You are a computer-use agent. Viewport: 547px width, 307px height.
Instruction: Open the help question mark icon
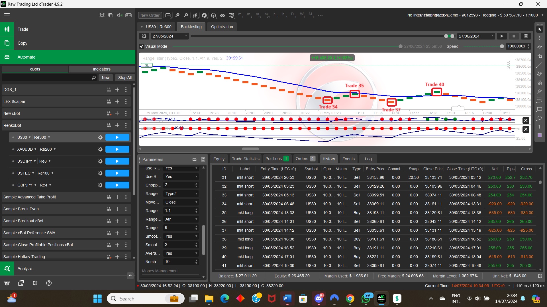(x=49, y=283)
